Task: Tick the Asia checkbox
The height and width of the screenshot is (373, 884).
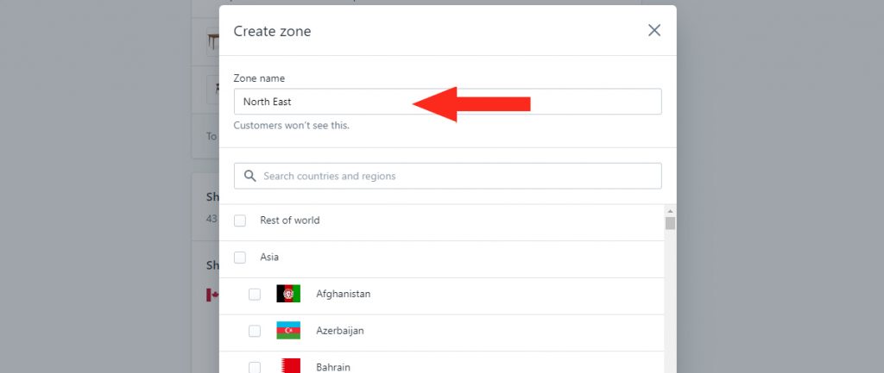Action: click(240, 258)
